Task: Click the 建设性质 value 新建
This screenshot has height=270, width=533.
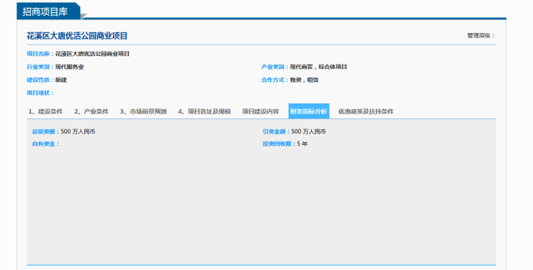Action: pyautogui.click(x=61, y=80)
